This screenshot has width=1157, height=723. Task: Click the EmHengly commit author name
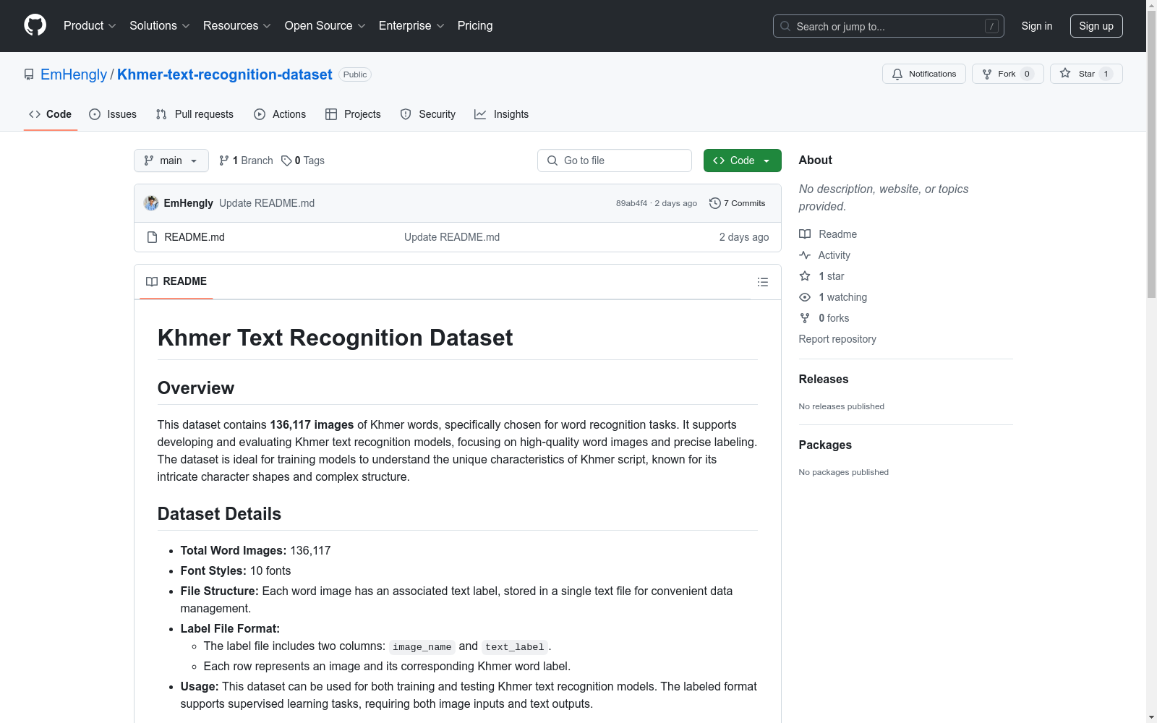[189, 203]
